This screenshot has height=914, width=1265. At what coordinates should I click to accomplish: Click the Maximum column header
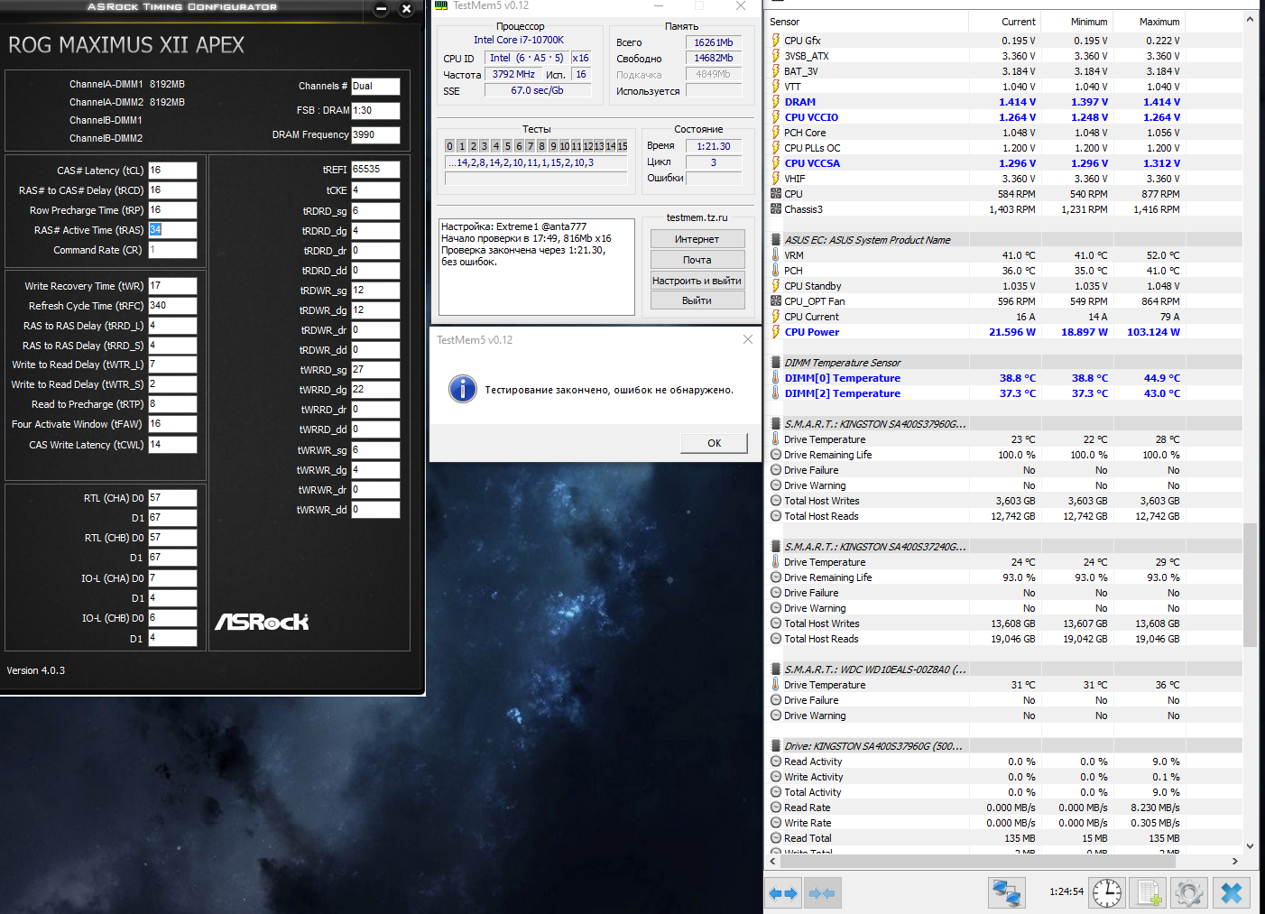click(x=1149, y=22)
